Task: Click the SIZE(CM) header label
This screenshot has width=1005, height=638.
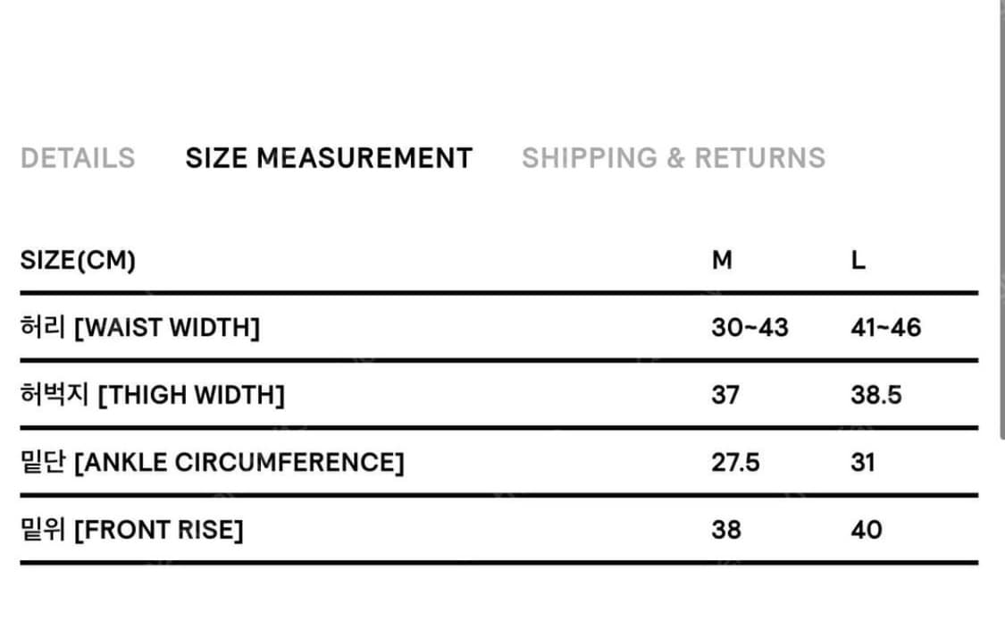Action: click(x=78, y=260)
